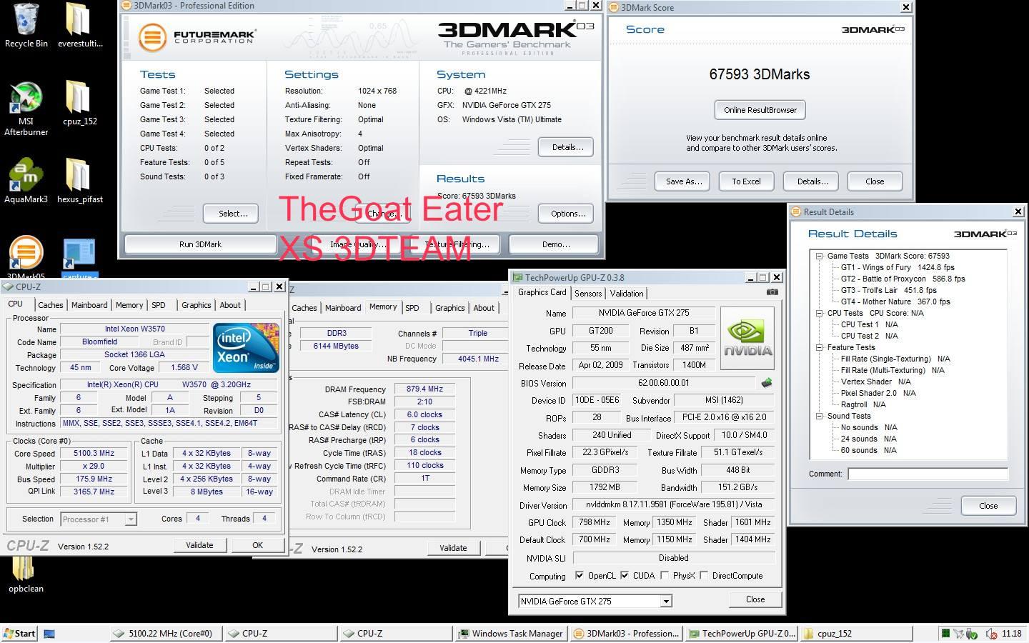Click the volume muted tray icon

tap(991, 633)
